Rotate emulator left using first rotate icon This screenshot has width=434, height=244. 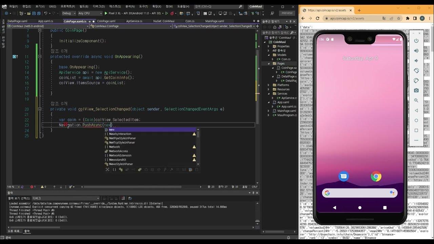pyautogui.click(x=416, y=70)
